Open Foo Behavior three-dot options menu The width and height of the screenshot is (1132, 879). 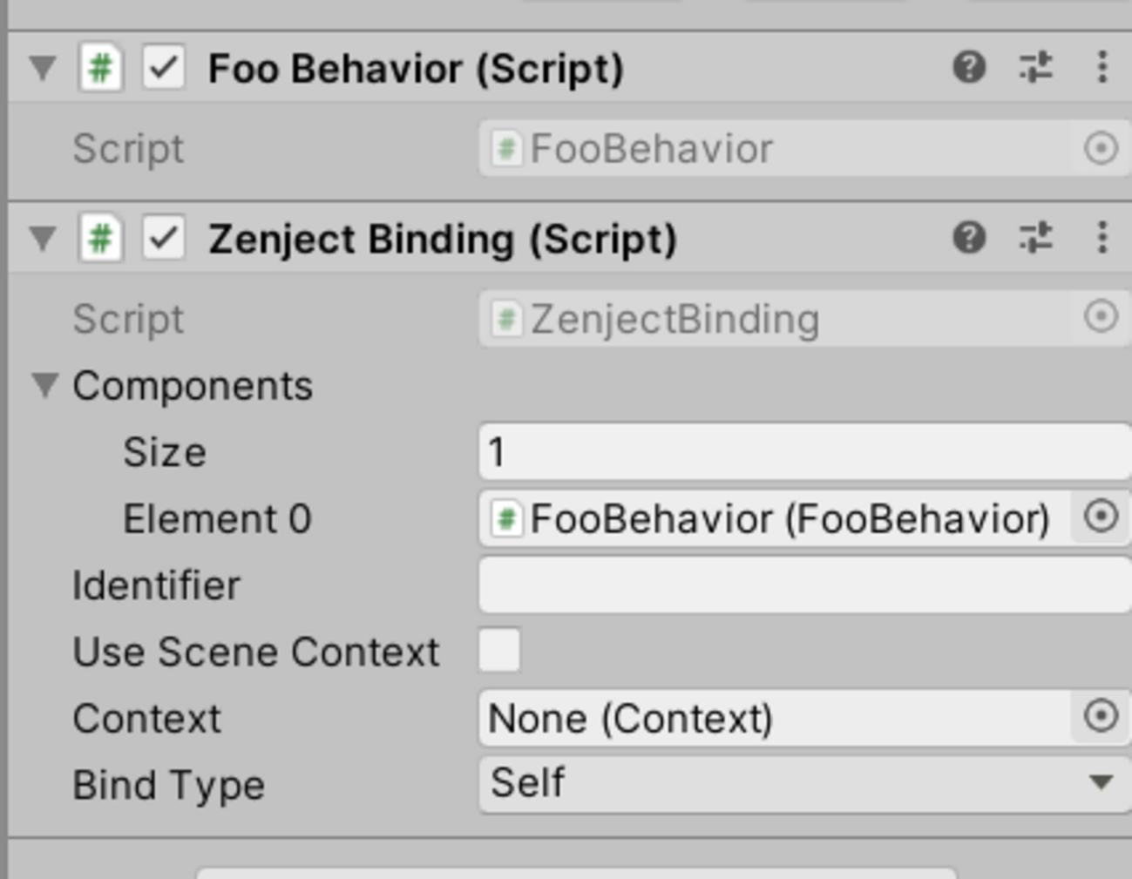(1101, 67)
